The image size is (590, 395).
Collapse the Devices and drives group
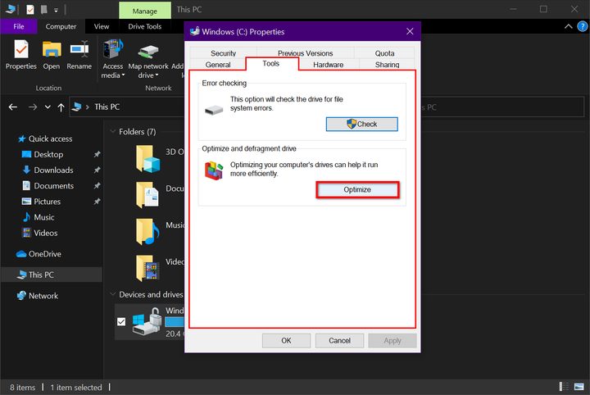pos(112,294)
